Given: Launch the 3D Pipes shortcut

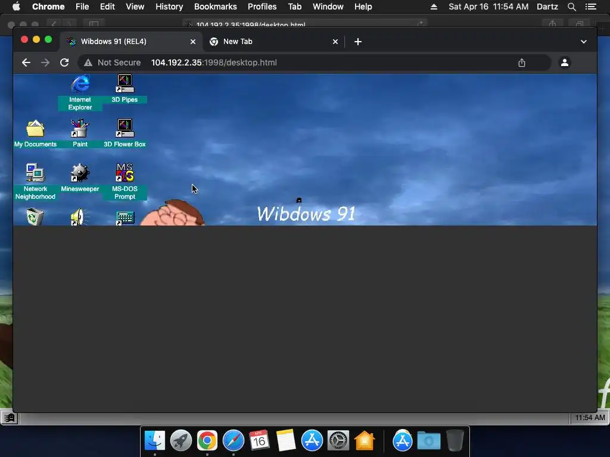Looking at the screenshot, I should pyautogui.click(x=125, y=89).
